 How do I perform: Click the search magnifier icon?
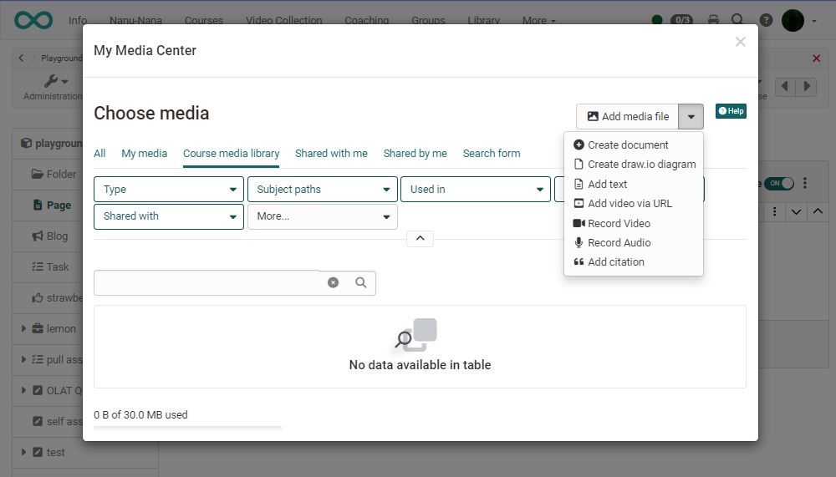[361, 282]
